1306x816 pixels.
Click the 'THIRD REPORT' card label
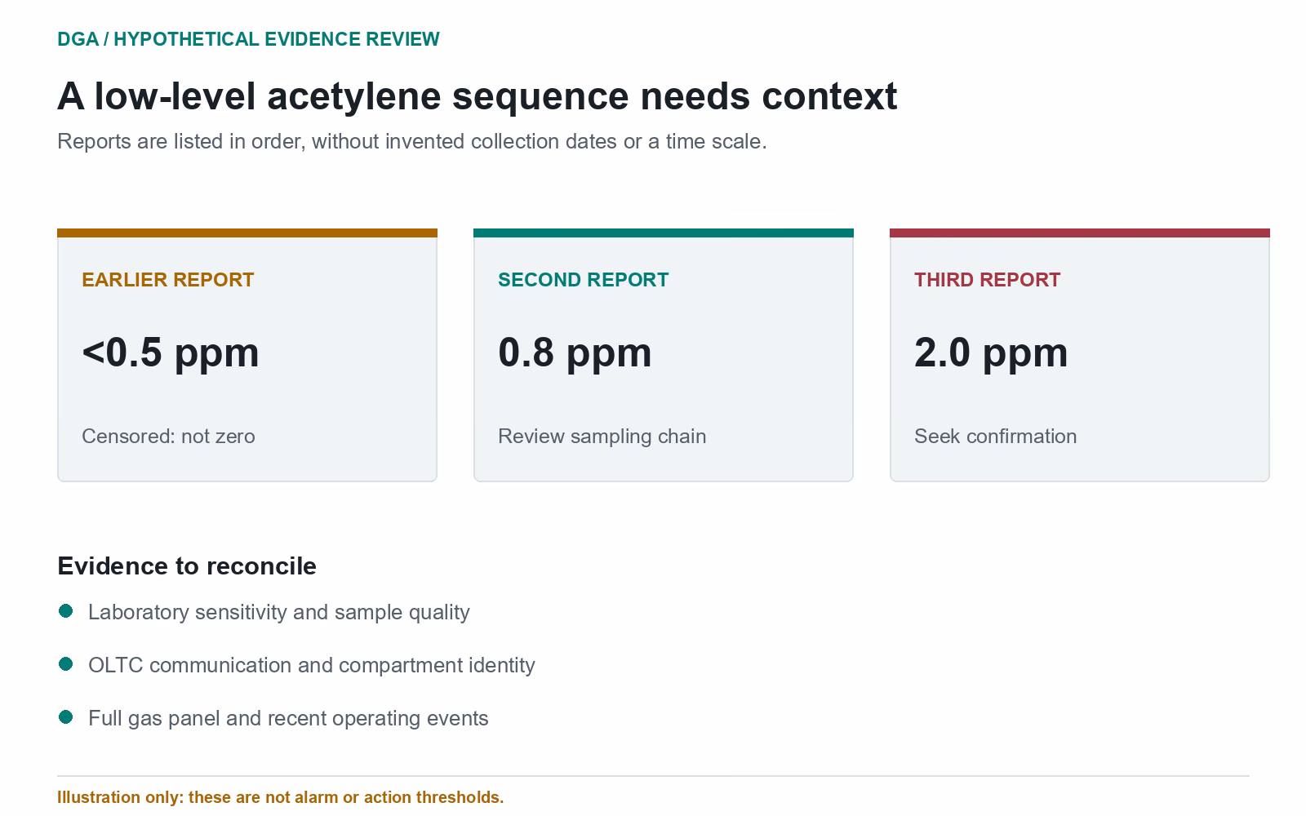click(x=988, y=280)
